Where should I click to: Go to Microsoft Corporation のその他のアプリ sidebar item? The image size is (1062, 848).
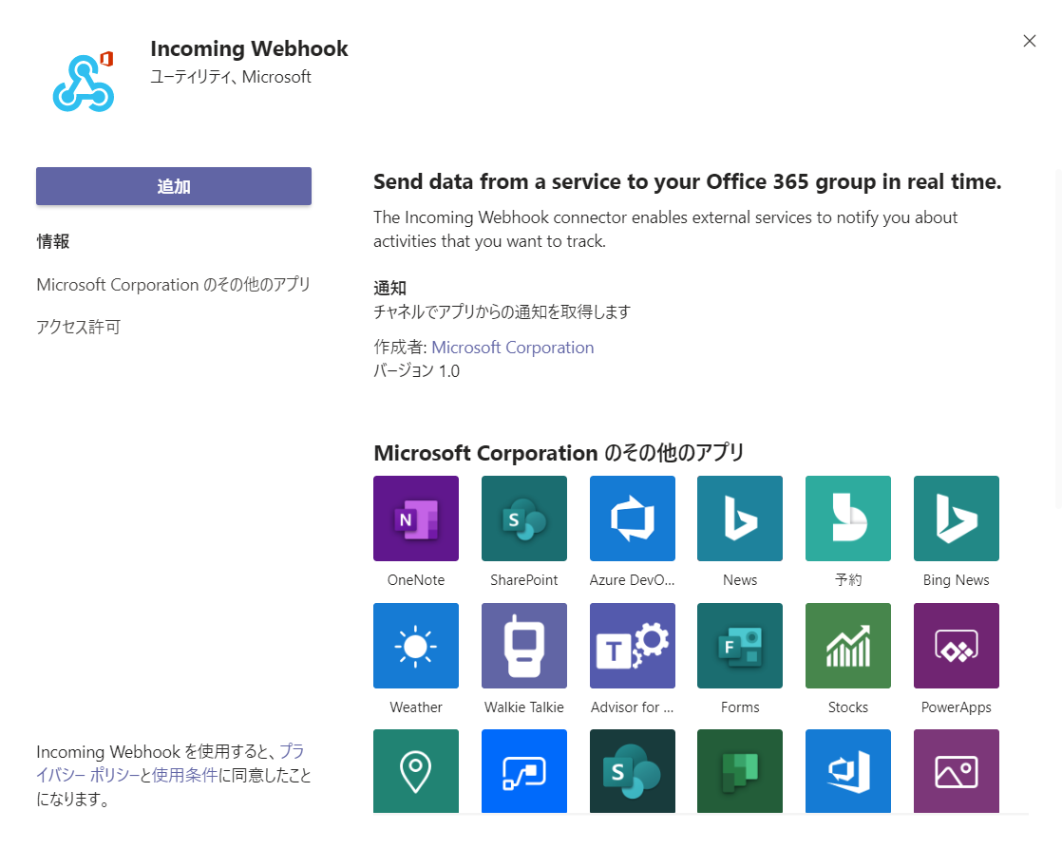[x=174, y=285]
